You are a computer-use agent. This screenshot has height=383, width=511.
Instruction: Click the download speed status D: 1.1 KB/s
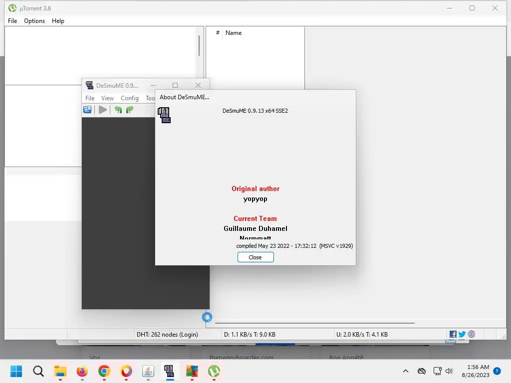click(250, 335)
